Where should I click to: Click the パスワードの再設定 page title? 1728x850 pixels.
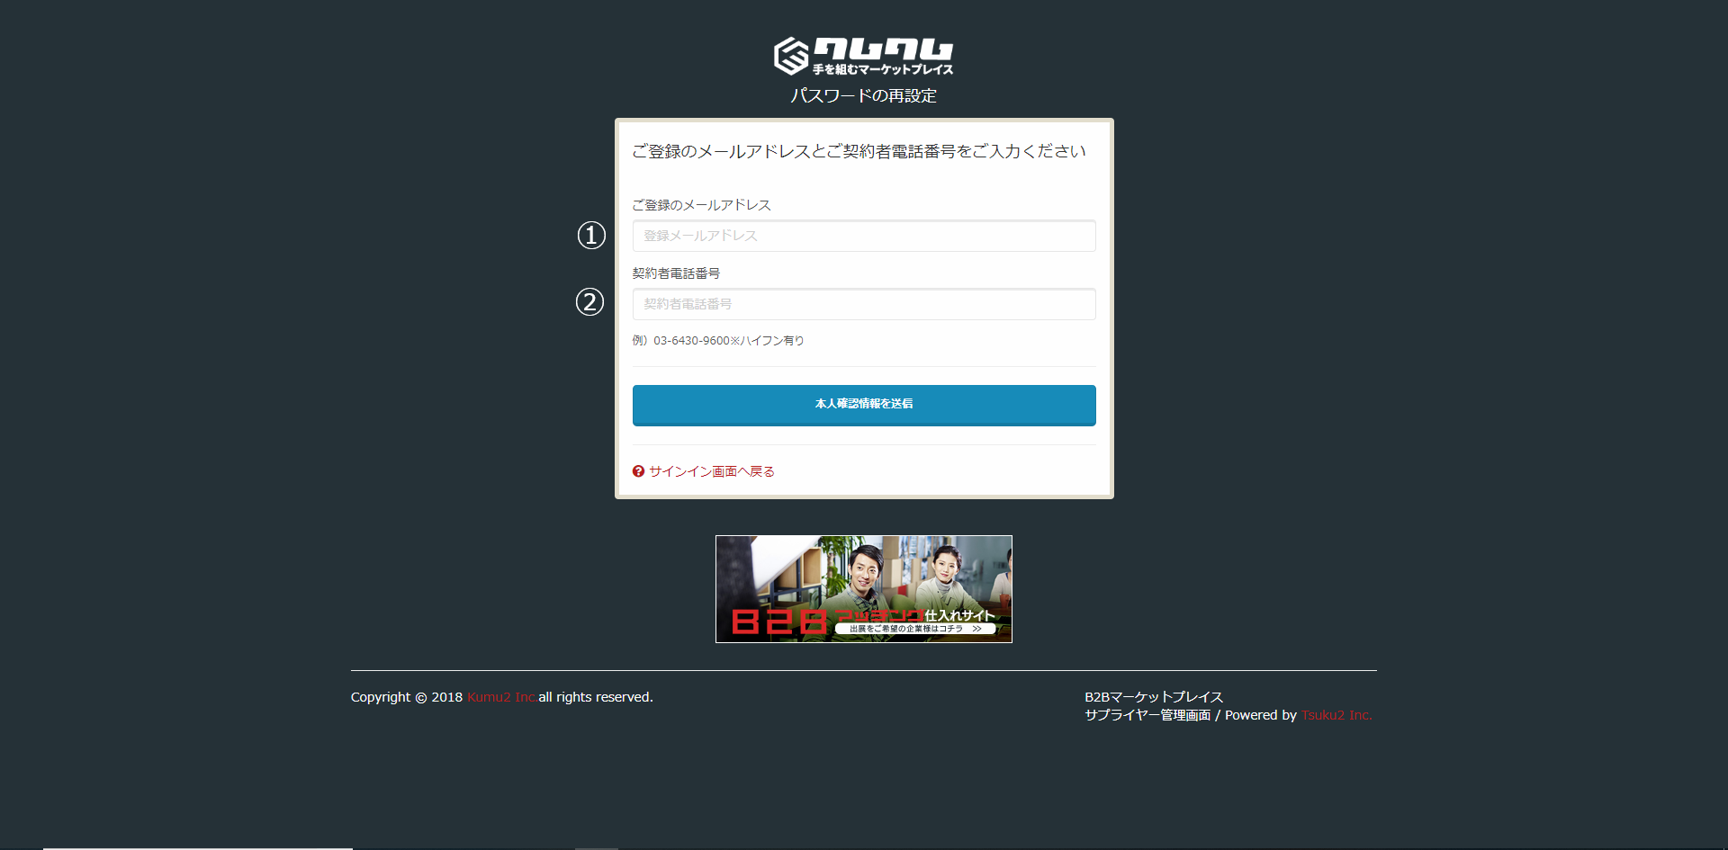coord(863,95)
